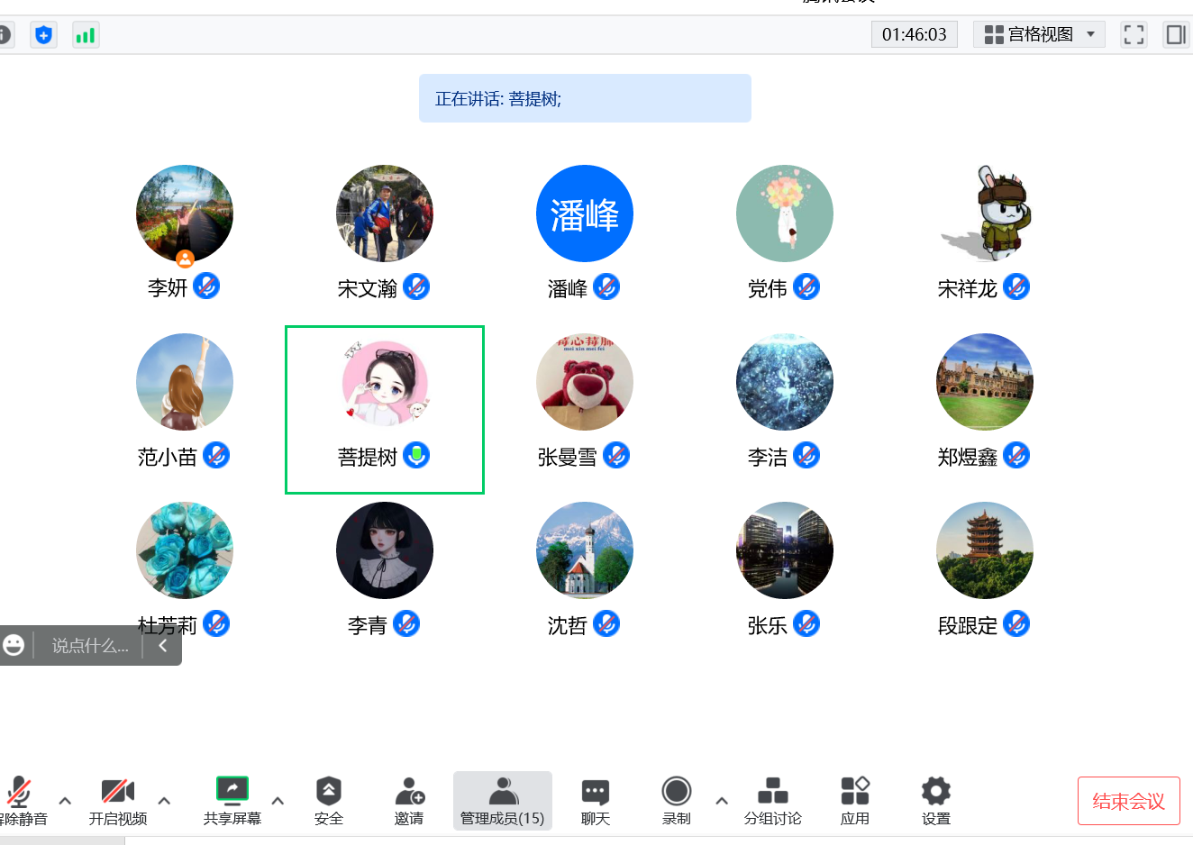Screen dimensions: 1193x845
Task: Click the blue security shield icon
Action: tap(43, 35)
